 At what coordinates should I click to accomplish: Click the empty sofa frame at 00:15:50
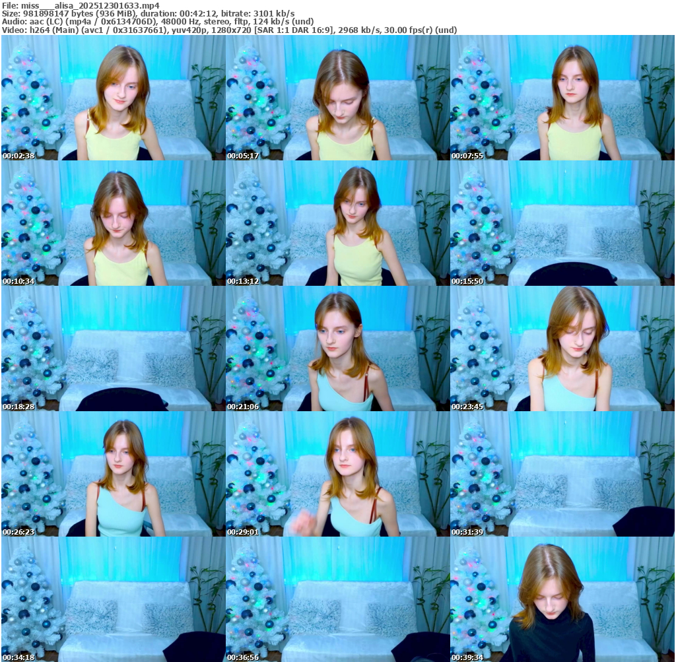coord(562,223)
